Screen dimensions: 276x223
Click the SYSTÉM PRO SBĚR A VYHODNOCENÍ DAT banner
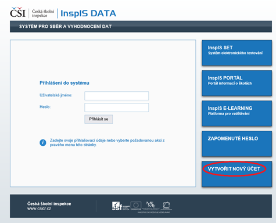click(x=141, y=27)
